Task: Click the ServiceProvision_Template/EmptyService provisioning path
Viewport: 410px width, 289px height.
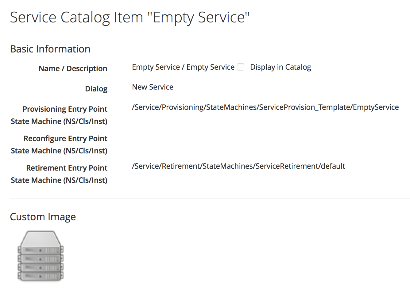Action: coord(265,107)
